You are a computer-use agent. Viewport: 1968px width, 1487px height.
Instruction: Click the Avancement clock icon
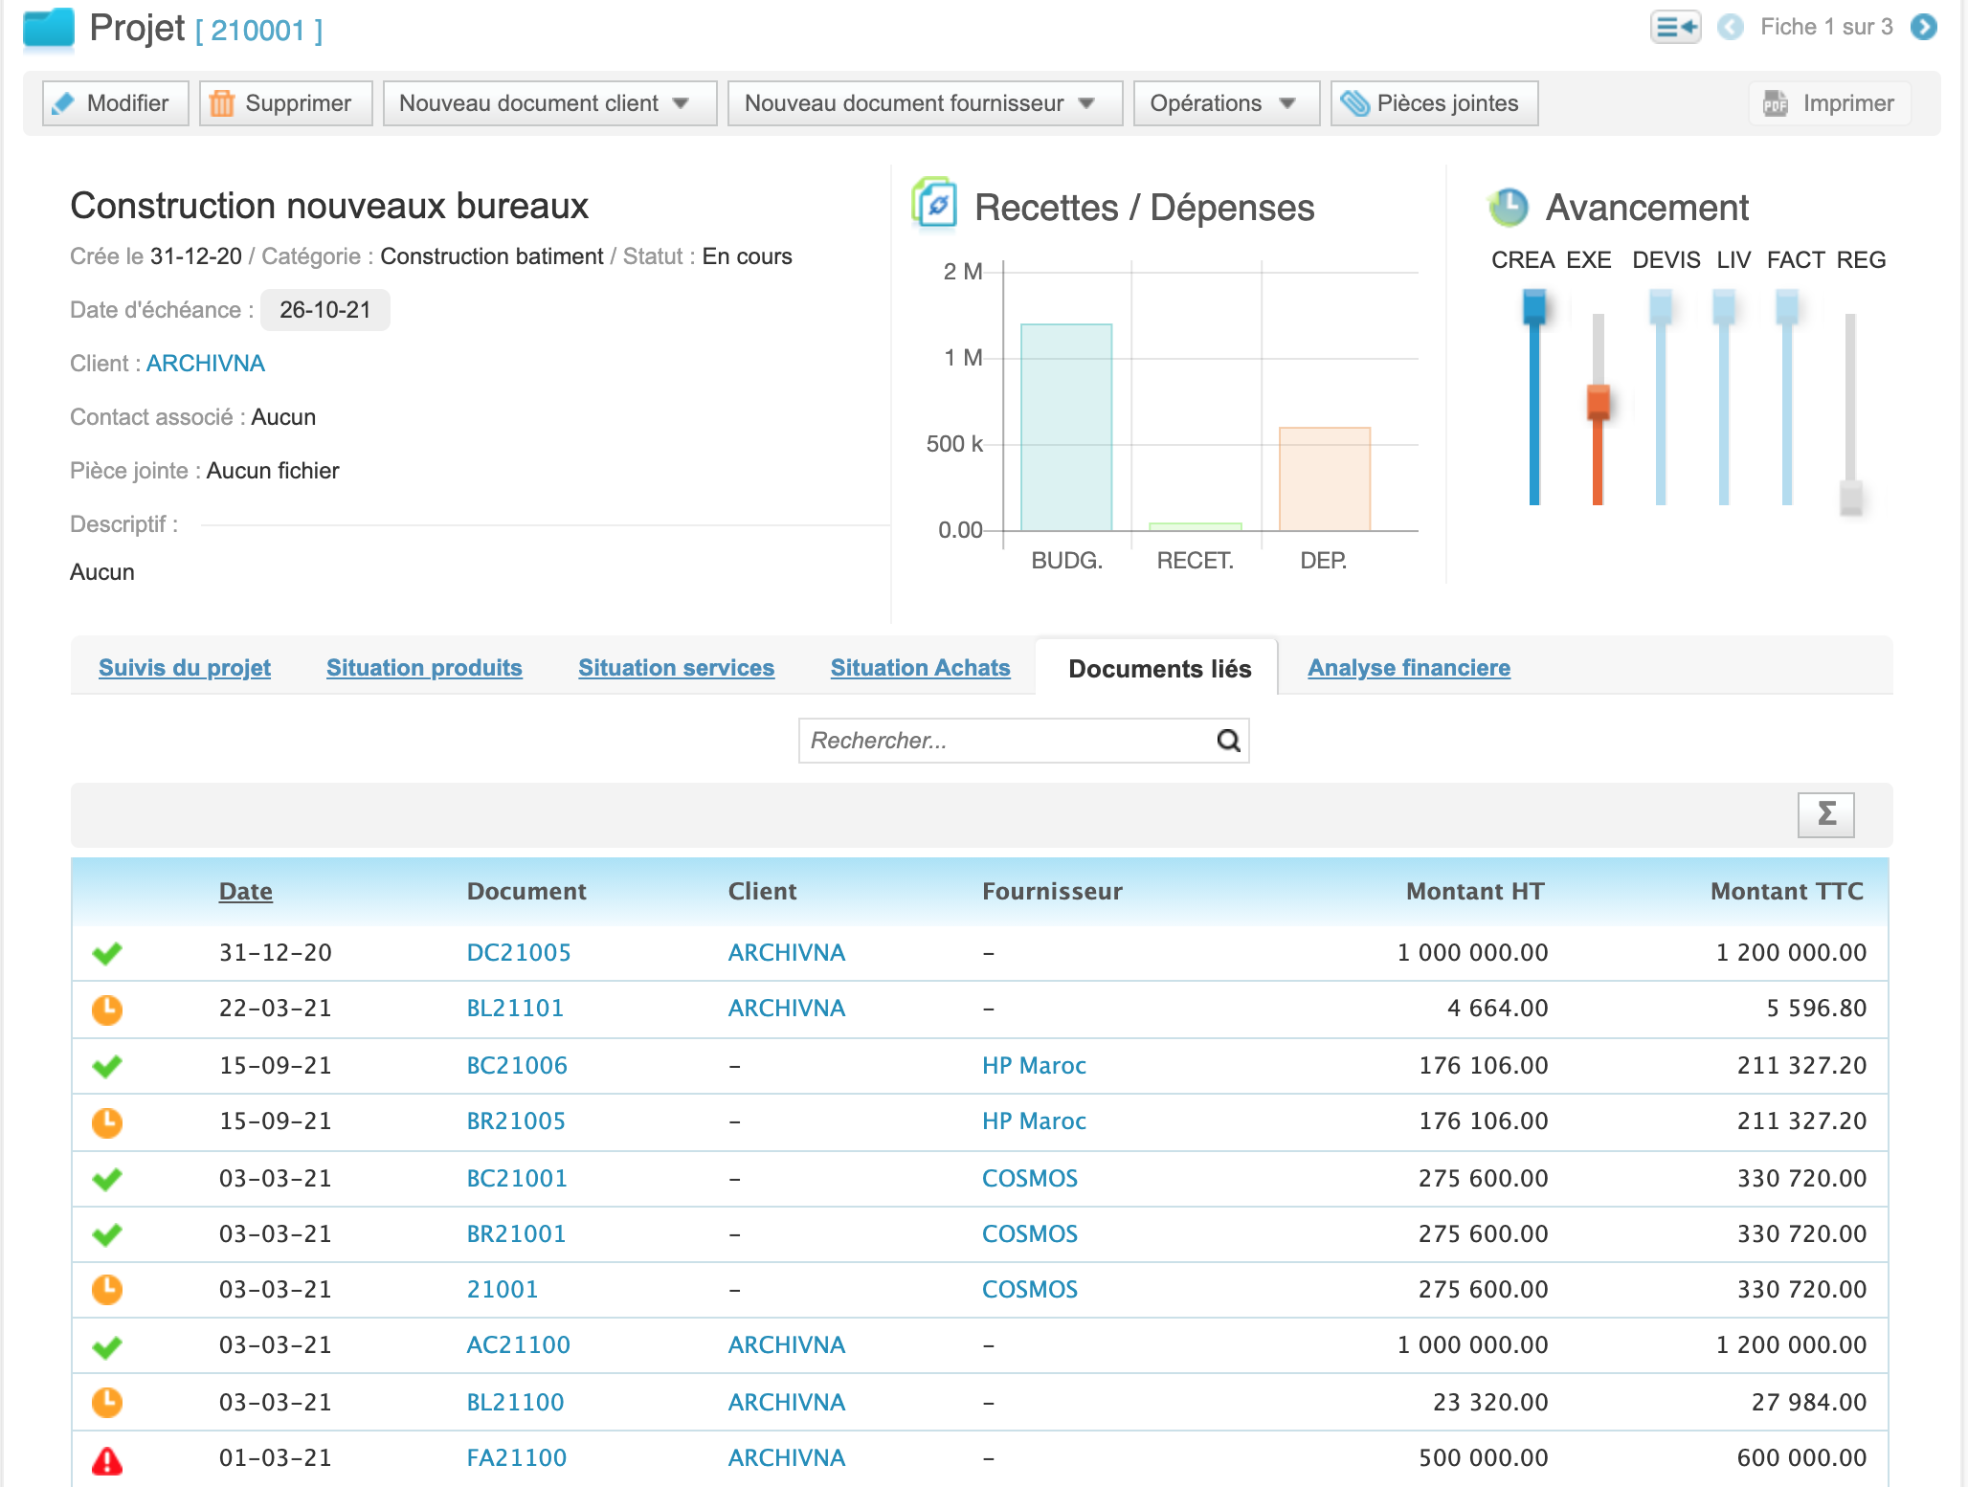(1509, 208)
